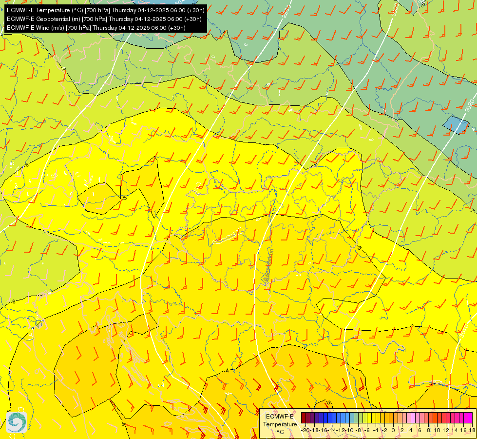
Task: Click the -14 tick on the colour scale
Action: click(332, 430)
